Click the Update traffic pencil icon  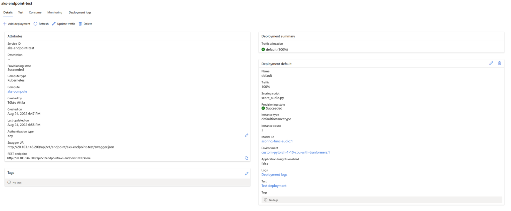54,24
